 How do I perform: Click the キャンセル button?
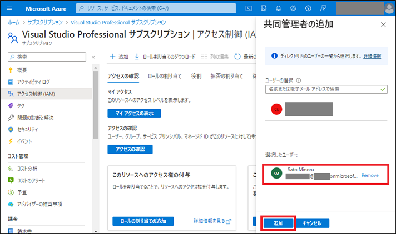[312, 223]
